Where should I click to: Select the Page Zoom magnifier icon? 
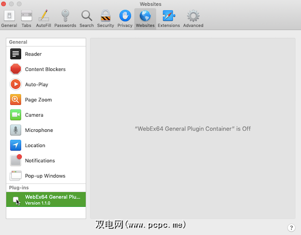point(16,100)
